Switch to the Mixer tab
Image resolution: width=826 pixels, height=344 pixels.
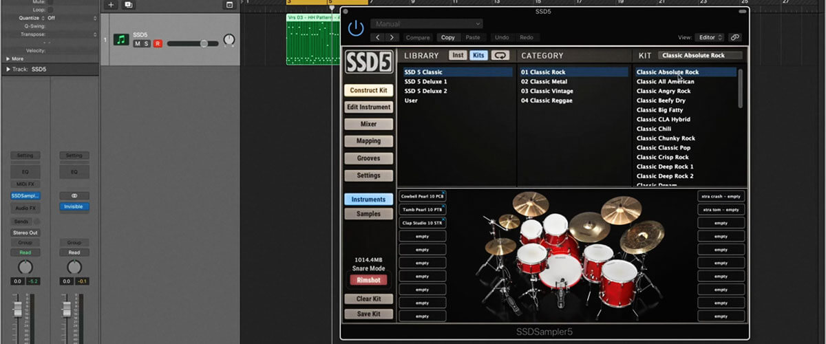point(368,125)
